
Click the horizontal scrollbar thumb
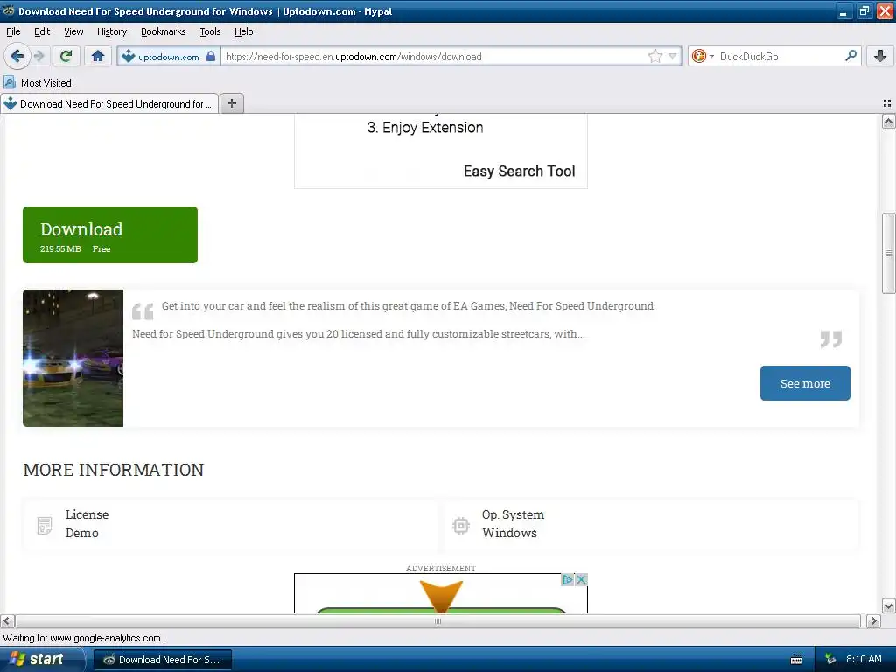(437, 621)
